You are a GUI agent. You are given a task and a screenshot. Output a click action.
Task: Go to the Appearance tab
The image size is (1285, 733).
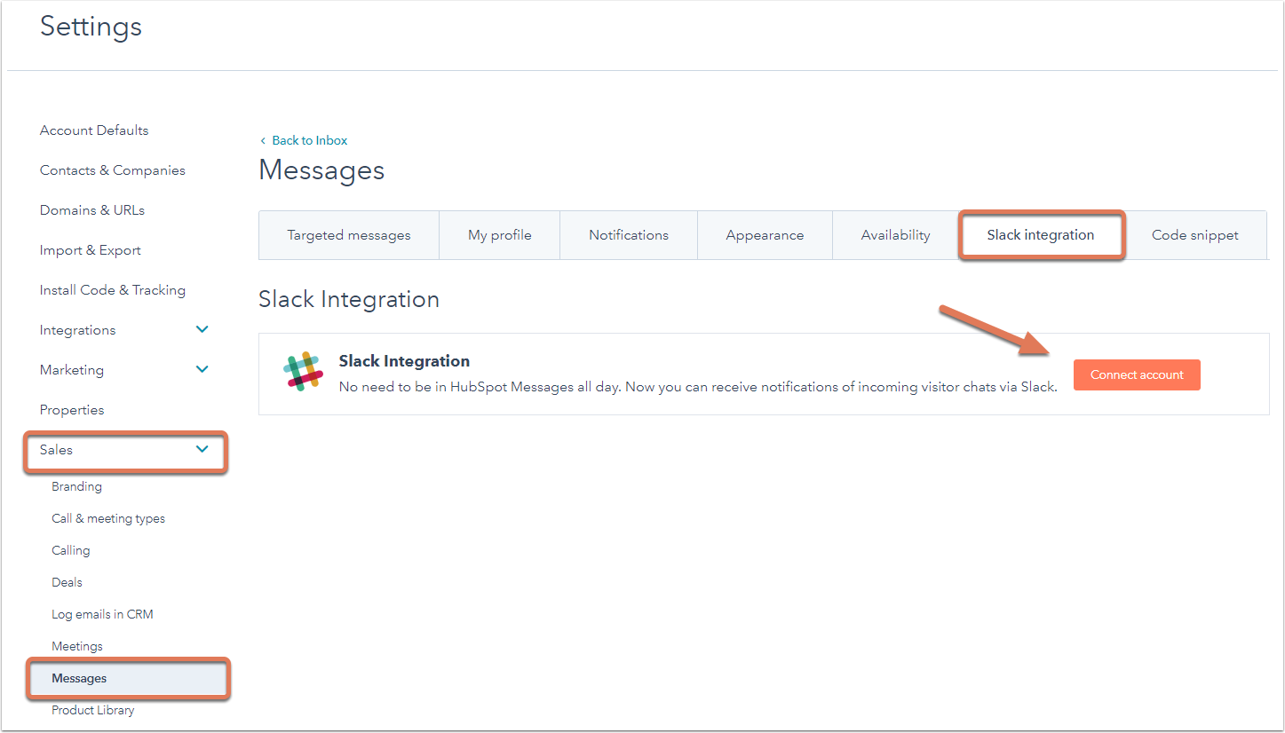(765, 235)
